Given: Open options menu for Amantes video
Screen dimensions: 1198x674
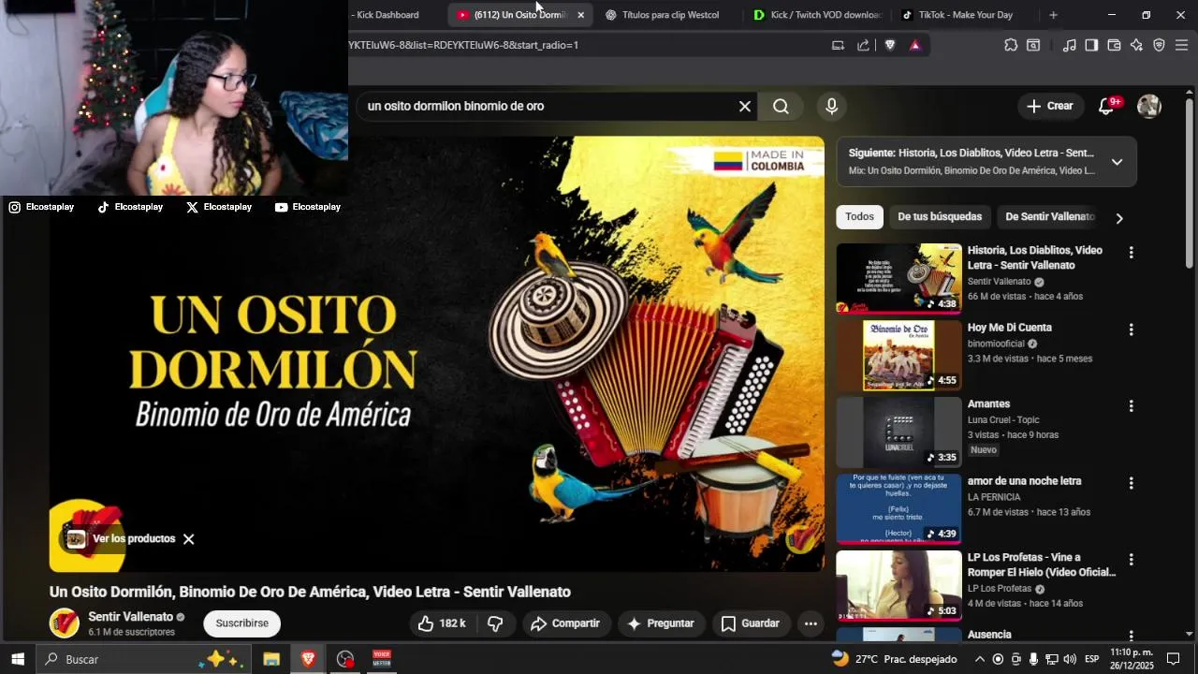Looking at the screenshot, I should coord(1131,406).
